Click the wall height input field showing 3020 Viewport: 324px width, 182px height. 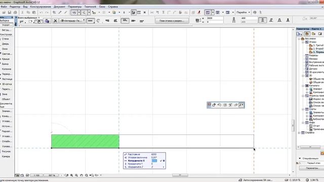tap(215, 18)
